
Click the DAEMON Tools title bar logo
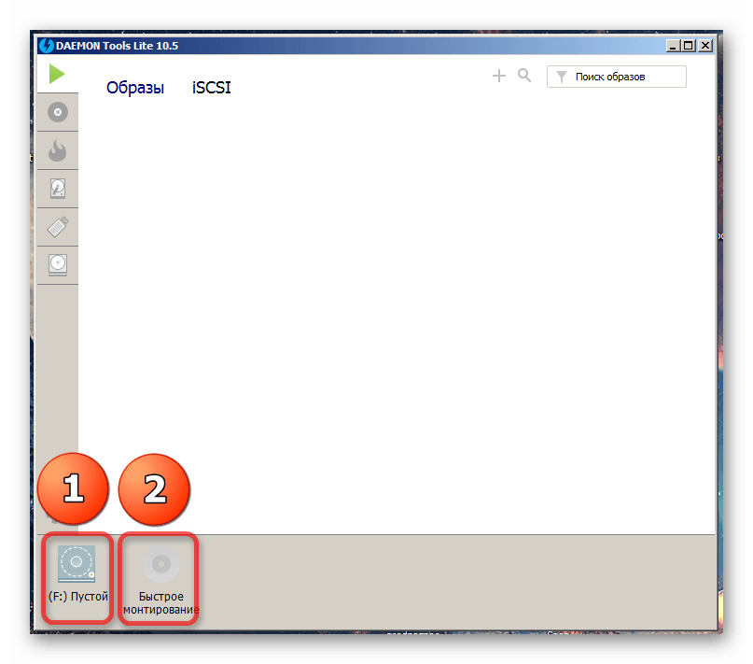(x=47, y=46)
